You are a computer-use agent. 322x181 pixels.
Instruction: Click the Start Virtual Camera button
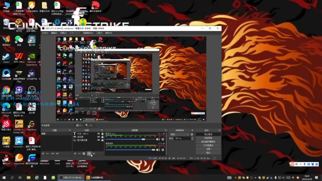[208, 142]
